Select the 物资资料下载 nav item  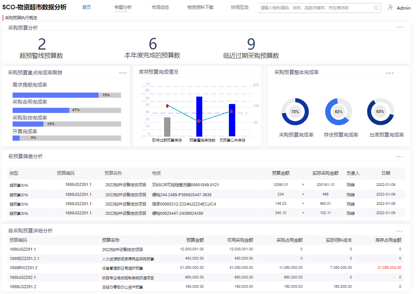click(200, 7)
